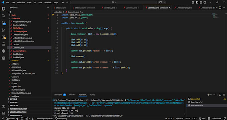Open More Actions in editor tab bar

click(x=224, y=8)
